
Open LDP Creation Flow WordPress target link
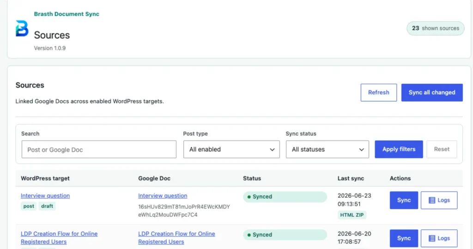pyautogui.click(x=59, y=237)
